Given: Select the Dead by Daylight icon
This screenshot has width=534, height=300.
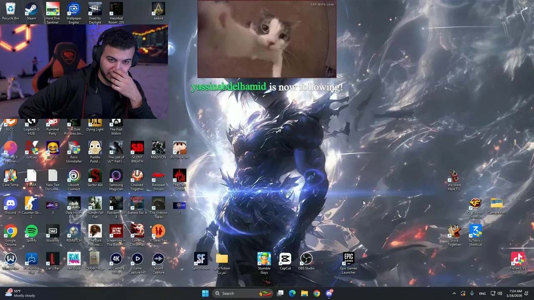Looking at the screenshot, I should click(95, 13).
